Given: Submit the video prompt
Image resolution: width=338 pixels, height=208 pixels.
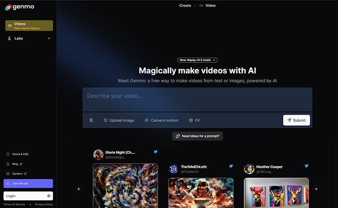Looking at the screenshot, I should pos(296,120).
